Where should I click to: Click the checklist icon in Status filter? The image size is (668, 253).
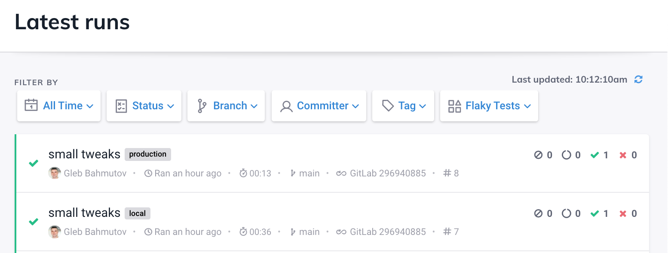pos(121,106)
